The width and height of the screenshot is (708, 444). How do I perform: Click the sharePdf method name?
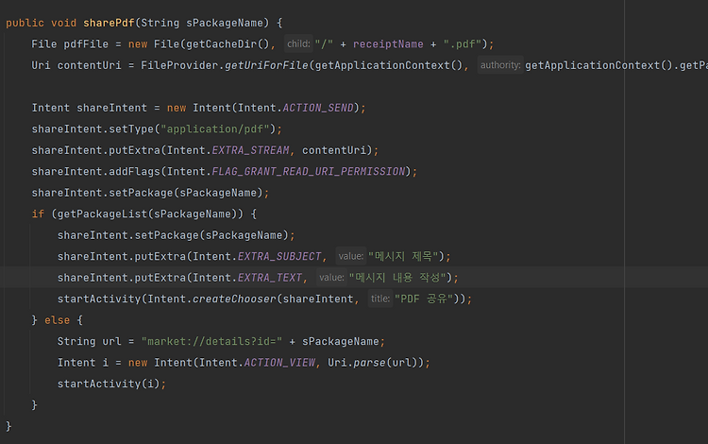click(x=109, y=23)
